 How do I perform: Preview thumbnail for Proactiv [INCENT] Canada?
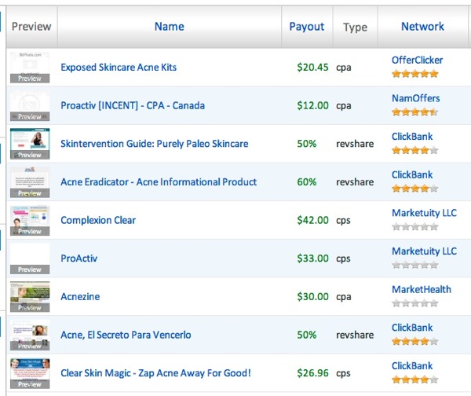[30, 105]
